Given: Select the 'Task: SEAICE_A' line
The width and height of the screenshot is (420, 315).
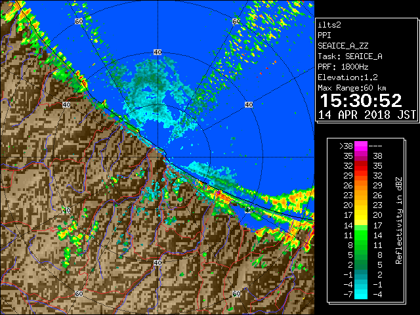Looking at the screenshot, I should (x=350, y=56).
